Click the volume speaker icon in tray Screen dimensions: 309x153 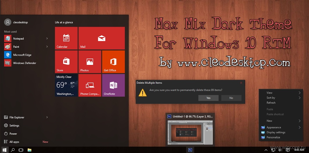(280, 150)
